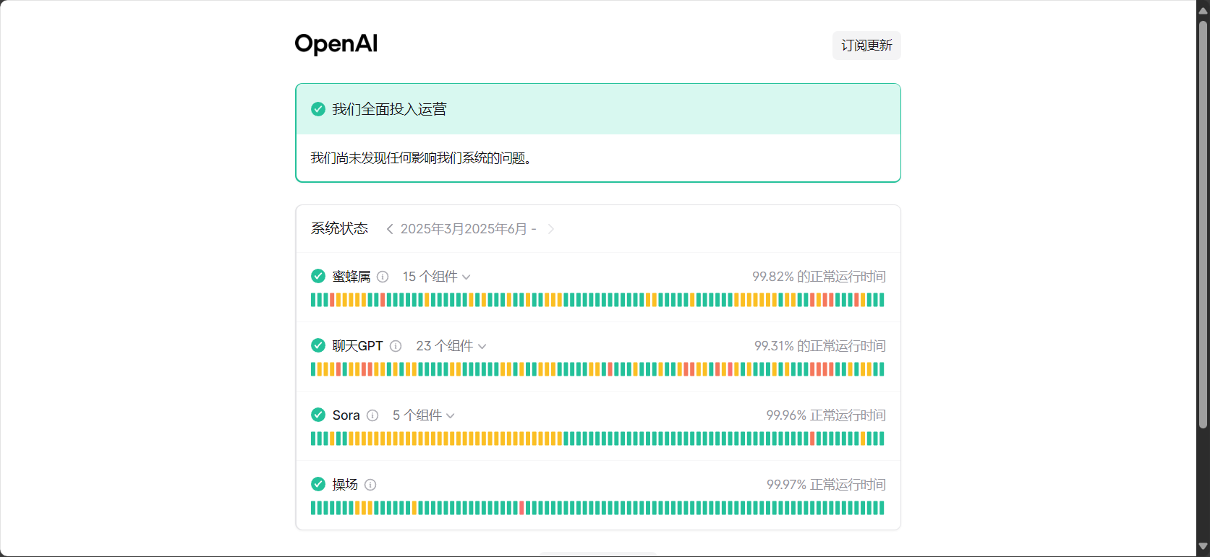Expand the 23 个组件 dropdown
Viewport: 1210px width, 557px height.
coord(451,346)
